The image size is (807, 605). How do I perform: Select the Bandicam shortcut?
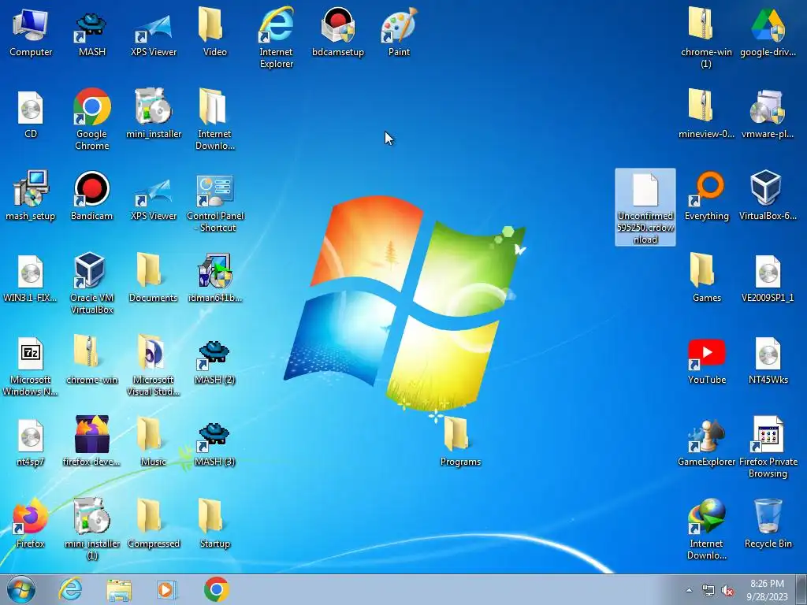point(91,196)
